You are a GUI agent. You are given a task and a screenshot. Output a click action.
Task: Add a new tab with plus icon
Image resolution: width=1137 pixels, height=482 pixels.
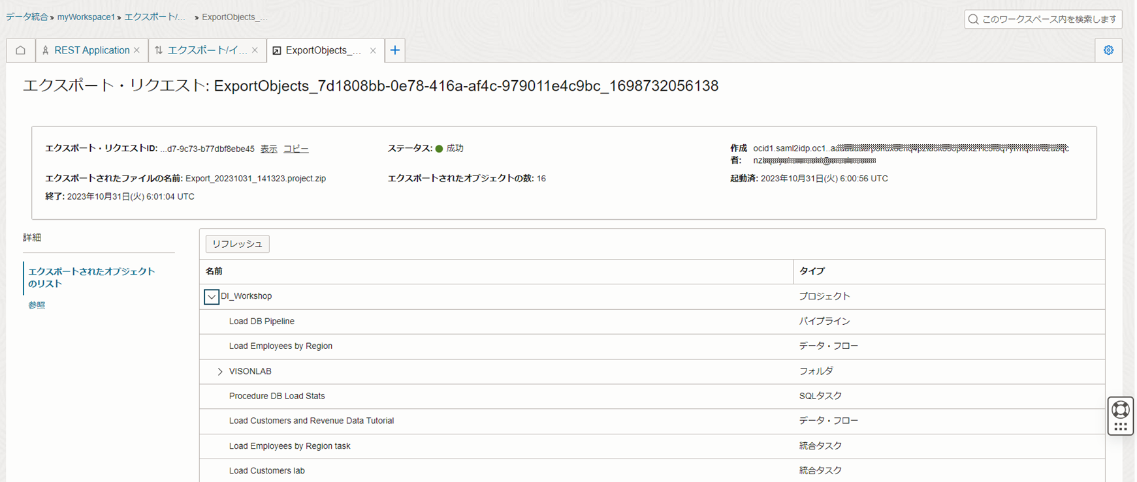[x=395, y=50]
